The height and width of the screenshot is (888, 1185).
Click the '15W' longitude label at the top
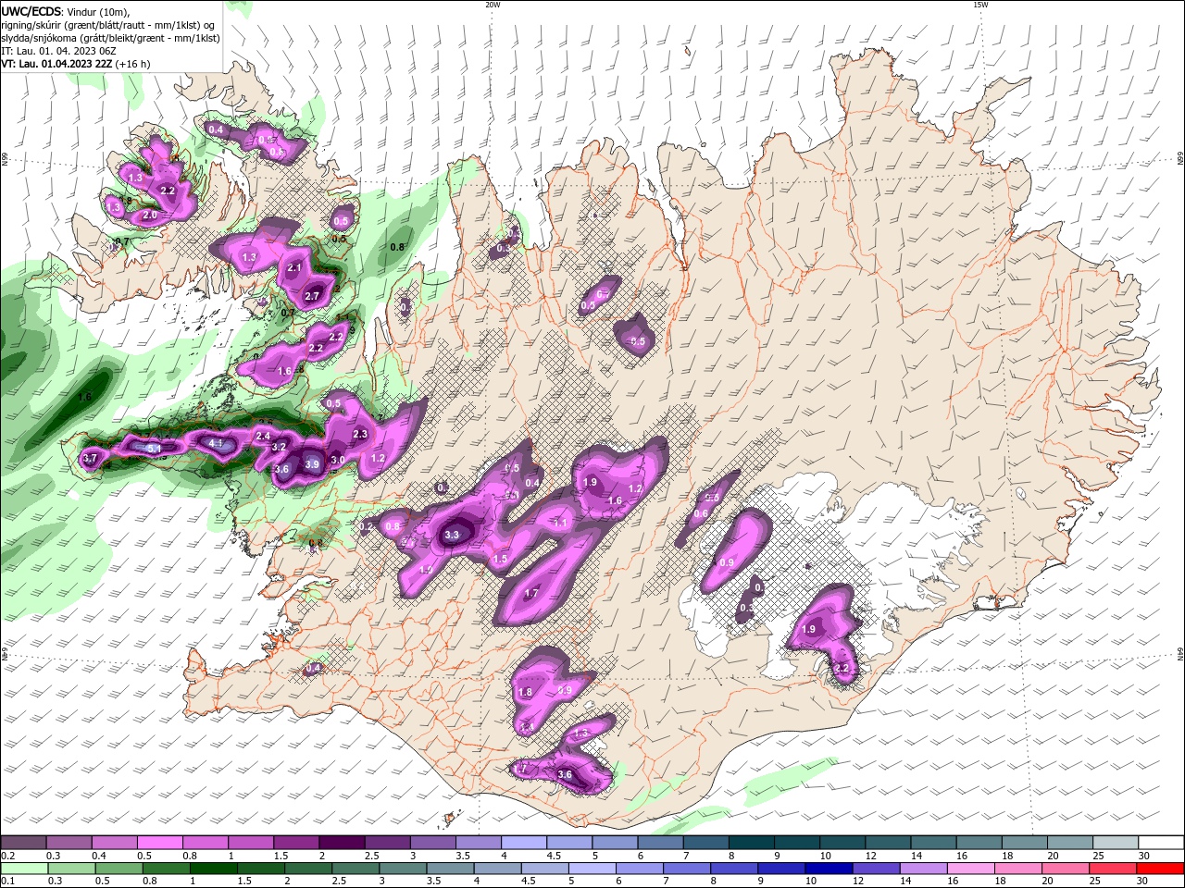[979, 5]
